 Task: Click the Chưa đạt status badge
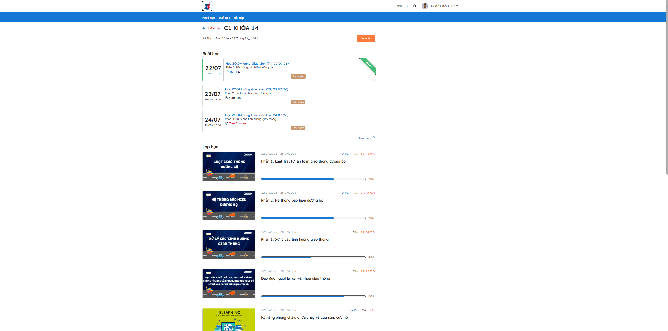point(215,28)
